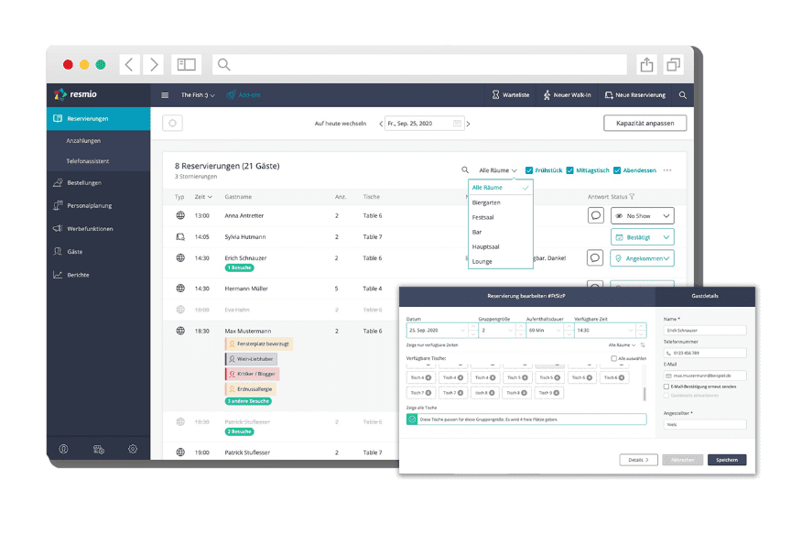Image resolution: width=802 pixels, height=534 pixels.
Task: Open the calendar icon in the date field
Action: click(457, 124)
